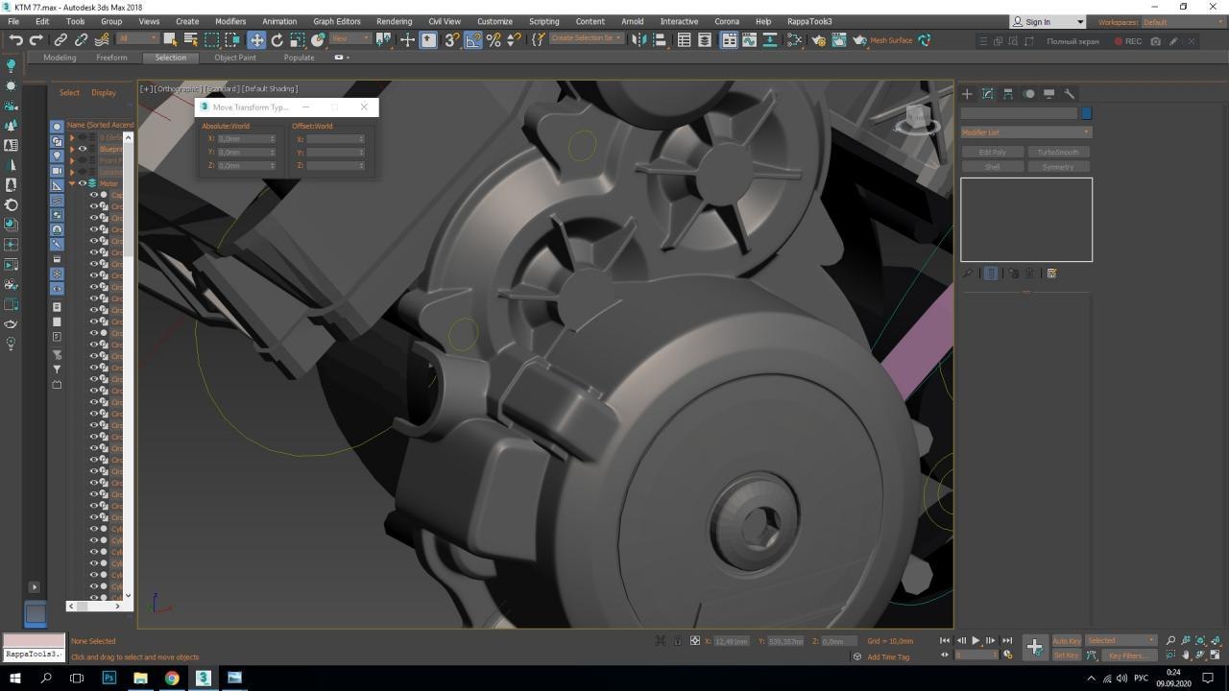This screenshot has height=691, width=1229.
Task: Open Chrome from the Windows taskbar
Action: [172, 678]
